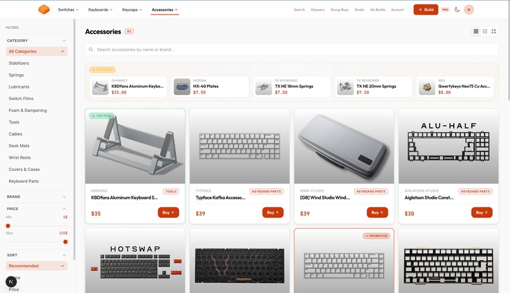The width and height of the screenshot is (510, 293).
Task: Select Stabilizers category filter
Action: point(19,63)
